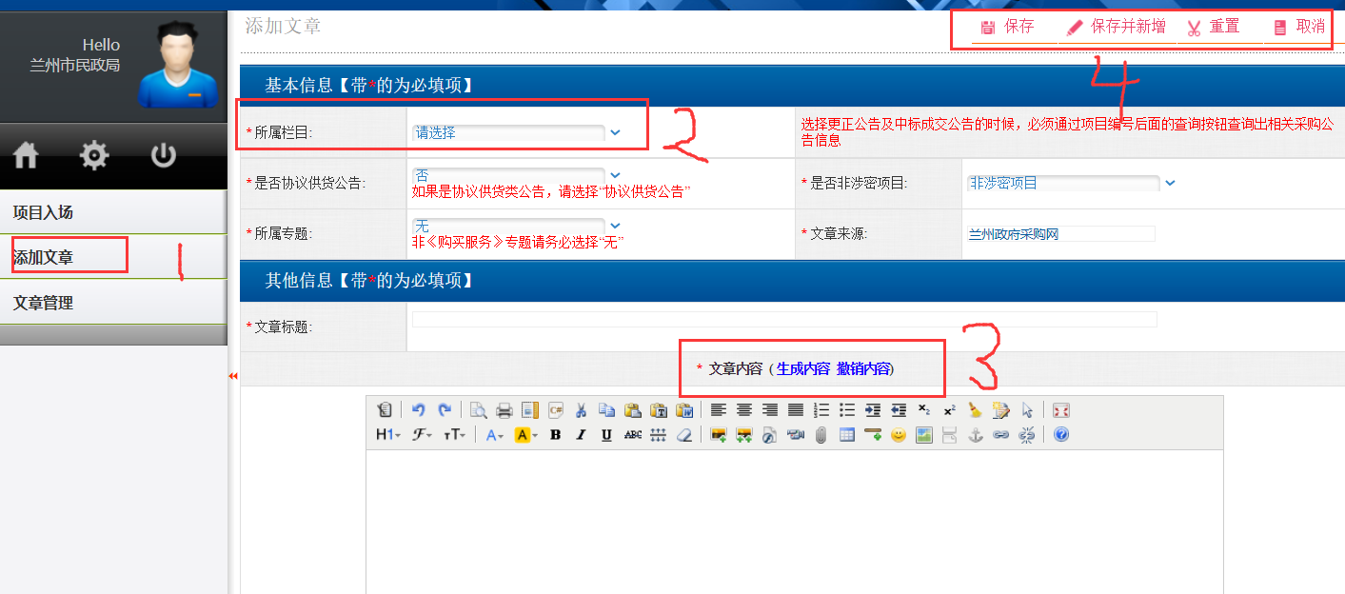Click the 撤销内容 link
Viewport: 1345px width, 594px height.
point(863,369)
